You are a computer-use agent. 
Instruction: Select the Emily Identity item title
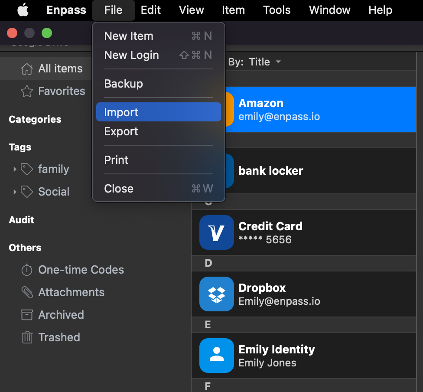(277, 350)
